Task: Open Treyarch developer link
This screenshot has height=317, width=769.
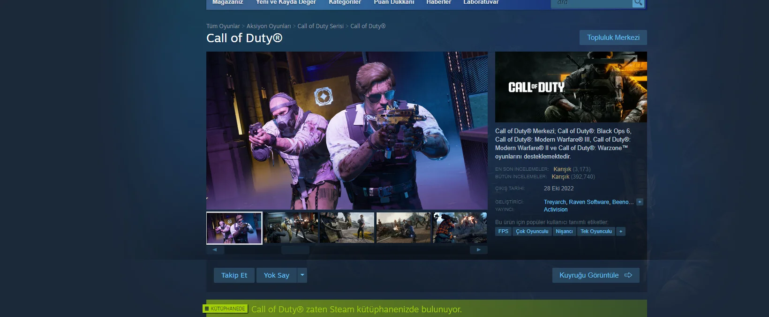Action: [555, 202]
